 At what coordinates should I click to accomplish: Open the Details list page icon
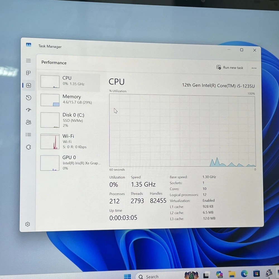click(x=28, y=134)
